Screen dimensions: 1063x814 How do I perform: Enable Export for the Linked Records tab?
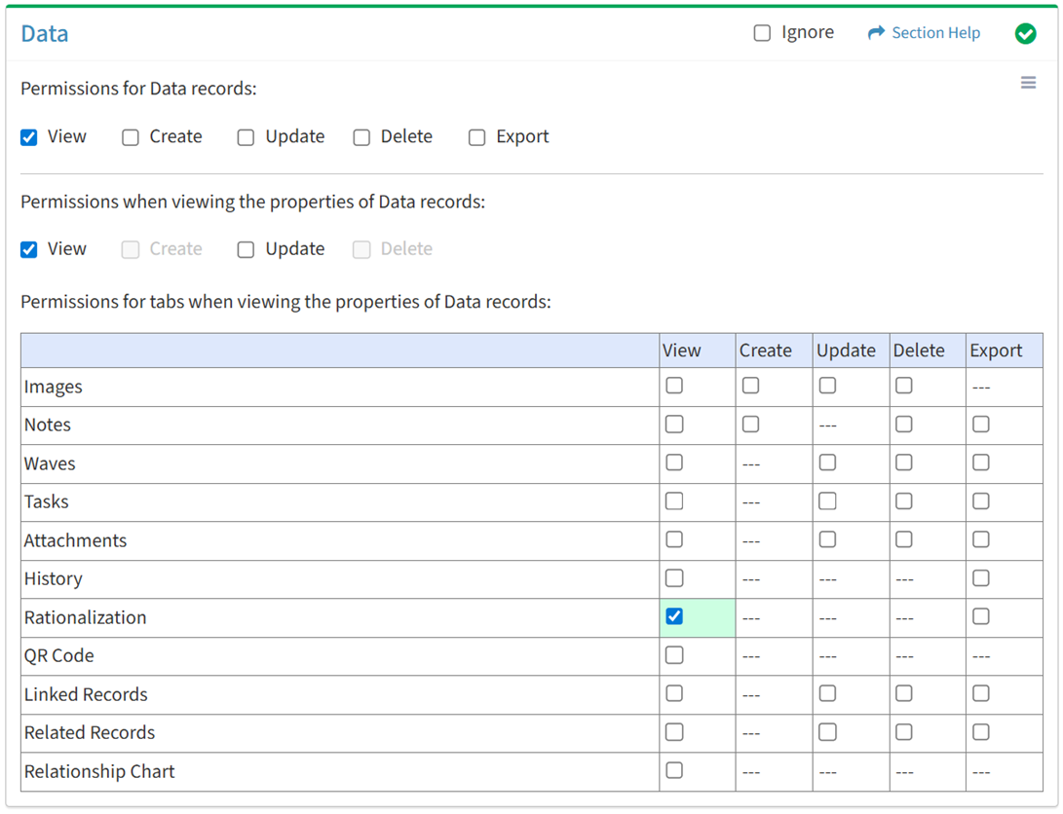point(981,693)
